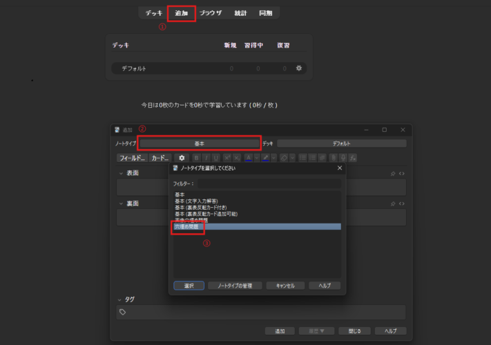The height and width of the screenshot is (345, 491).
Task: Pin the 表面 field with the sticky icon
Action: [393, 174]
